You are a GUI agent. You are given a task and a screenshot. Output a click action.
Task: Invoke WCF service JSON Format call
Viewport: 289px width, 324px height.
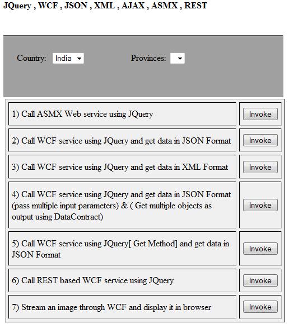tap(260, 140)
